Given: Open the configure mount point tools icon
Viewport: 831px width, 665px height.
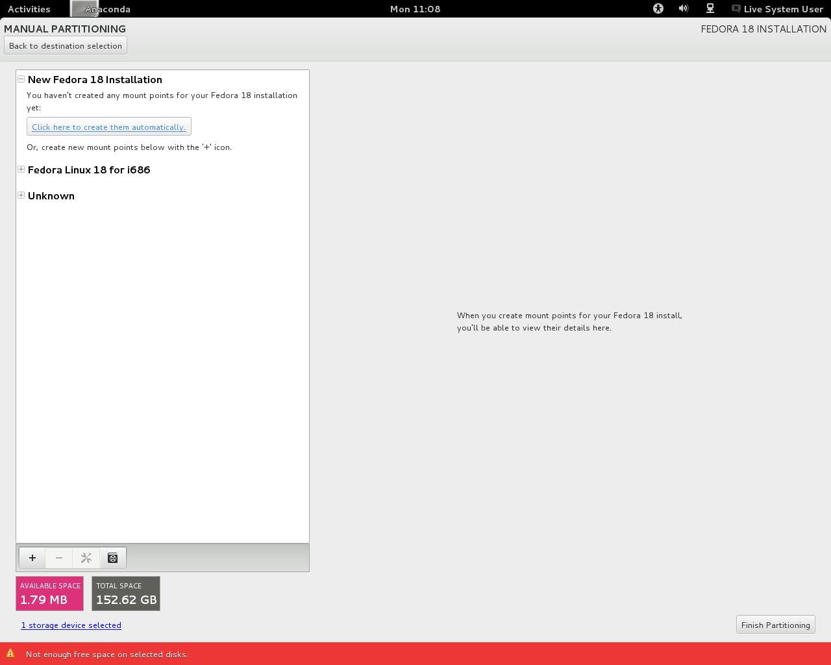Looking at the screenshot, I should 86,558.
